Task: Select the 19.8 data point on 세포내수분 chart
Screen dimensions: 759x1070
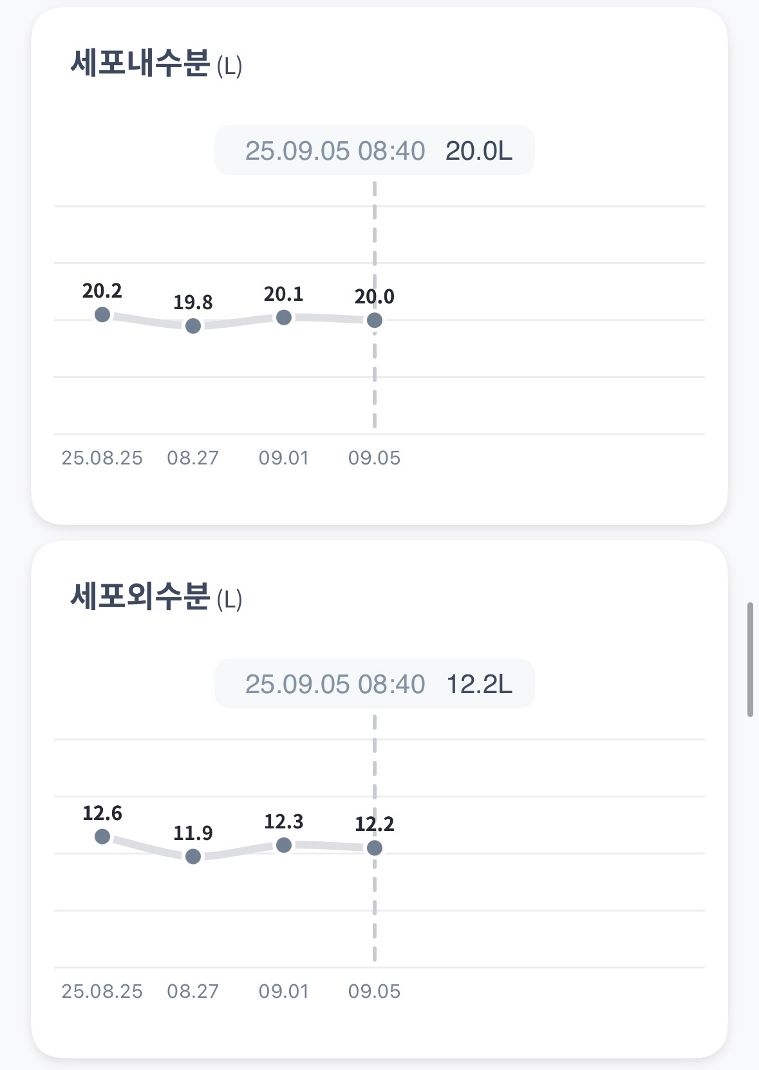Action: pyautogui.click(x=193, y=326)
